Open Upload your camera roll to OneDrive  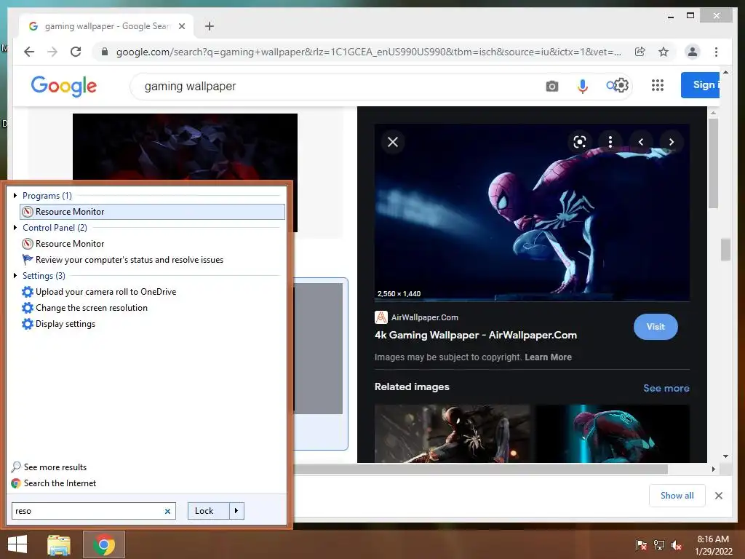pyautogui.click(x=153, y=292)
